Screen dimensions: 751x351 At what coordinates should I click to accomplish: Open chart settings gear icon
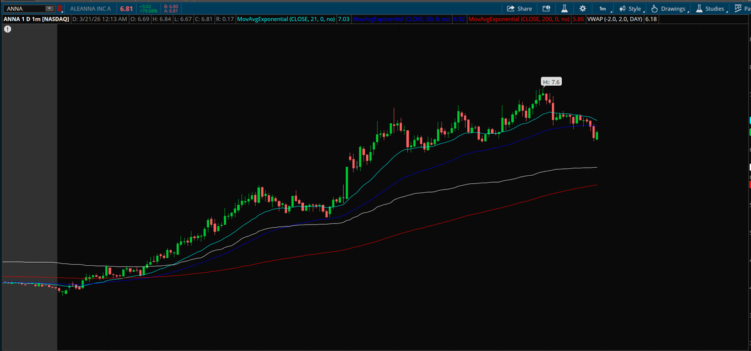pyautogui.click(x=583, y=9)
